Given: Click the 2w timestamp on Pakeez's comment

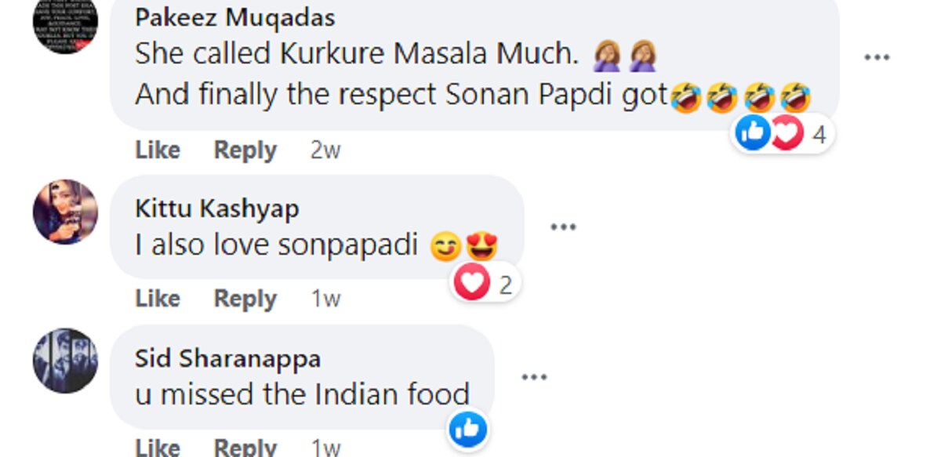Looking at the screenshot, I should pos(325,150).
